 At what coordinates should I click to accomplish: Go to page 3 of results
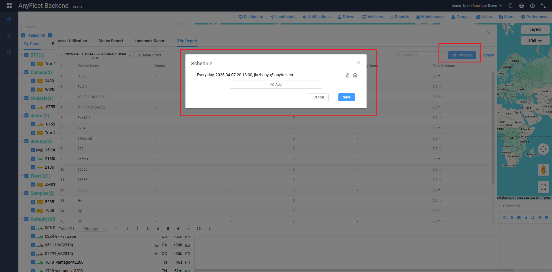point(147,229)
